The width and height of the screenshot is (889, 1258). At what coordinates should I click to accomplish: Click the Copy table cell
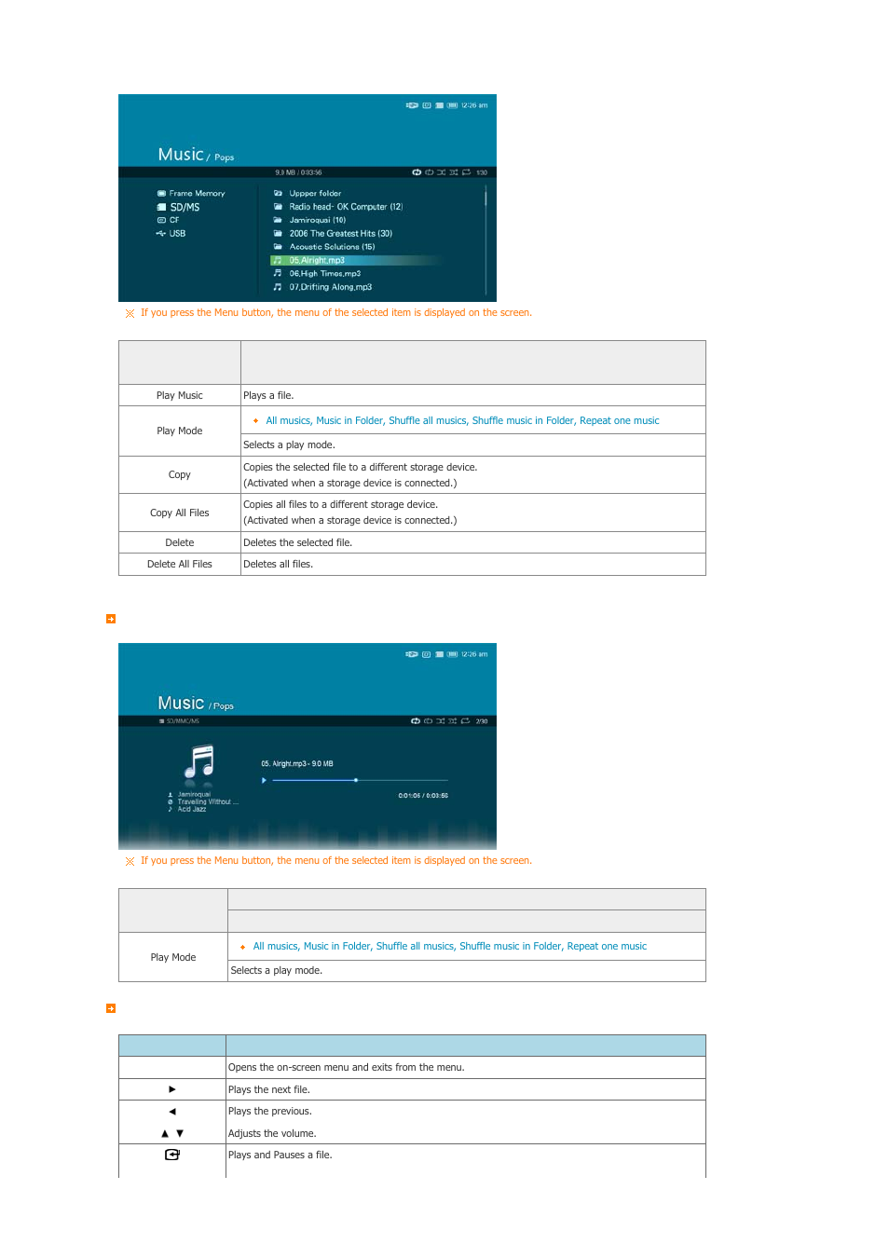(180, 474)
